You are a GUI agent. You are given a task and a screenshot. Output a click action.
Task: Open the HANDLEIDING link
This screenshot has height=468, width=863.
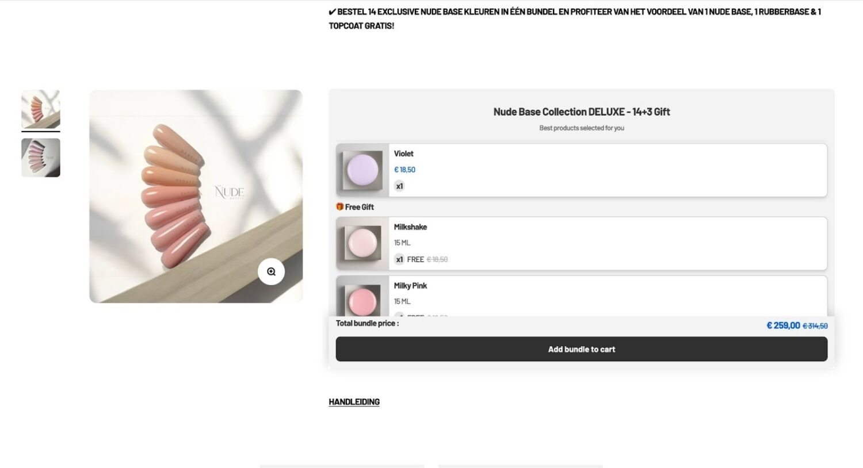tap(354, 402)
